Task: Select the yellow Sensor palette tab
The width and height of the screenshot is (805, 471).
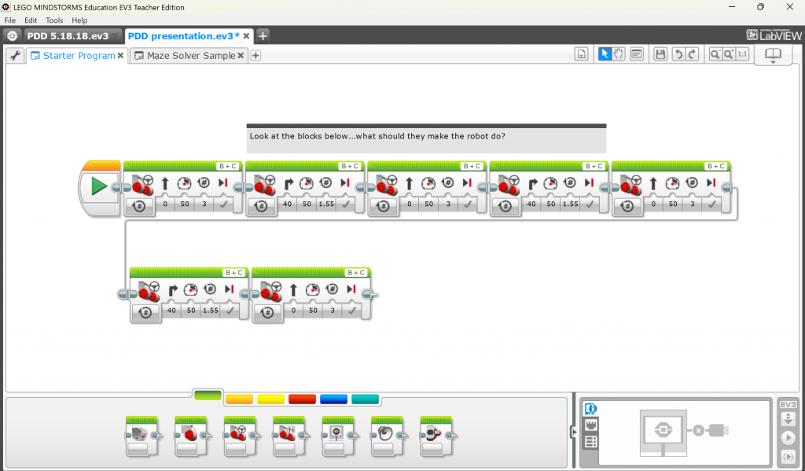Action: (x=270, y=399)
